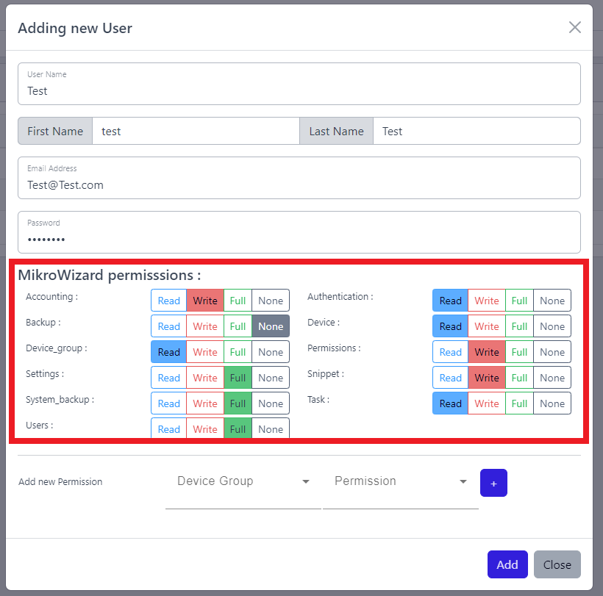603x596 pixels.
Task: Click the Add button
Action: click(507, 564)
